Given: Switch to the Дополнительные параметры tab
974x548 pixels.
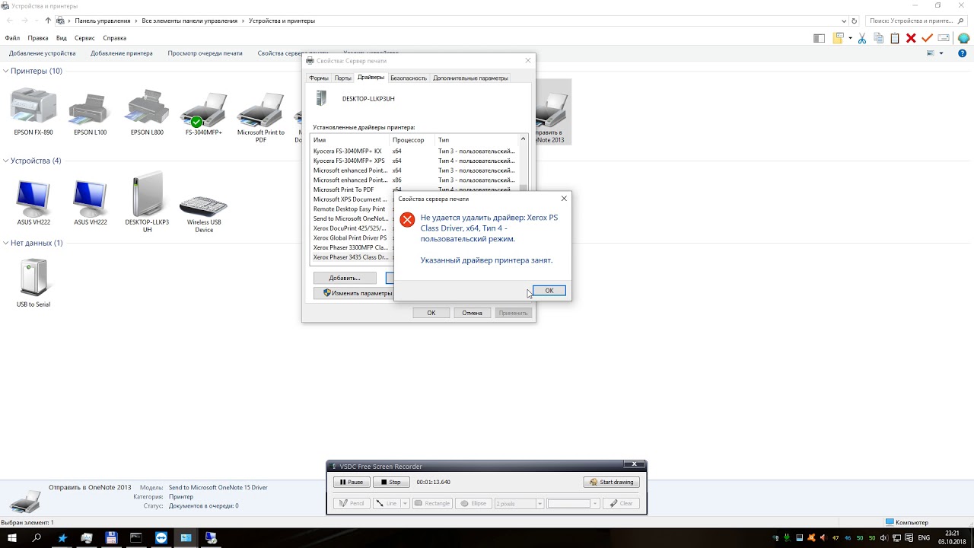Looking at the screenshot, I should tap(470, 78).
